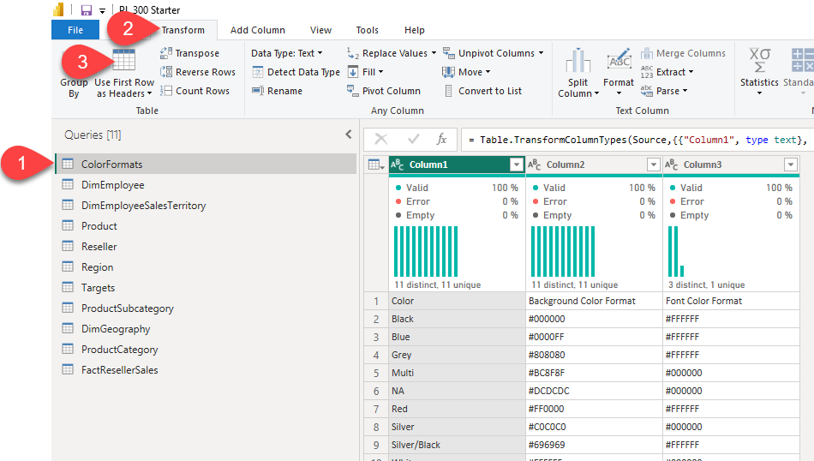814x461 pixels.
Task: Open Column1 header filter dropdown
Action: point(517,165)
